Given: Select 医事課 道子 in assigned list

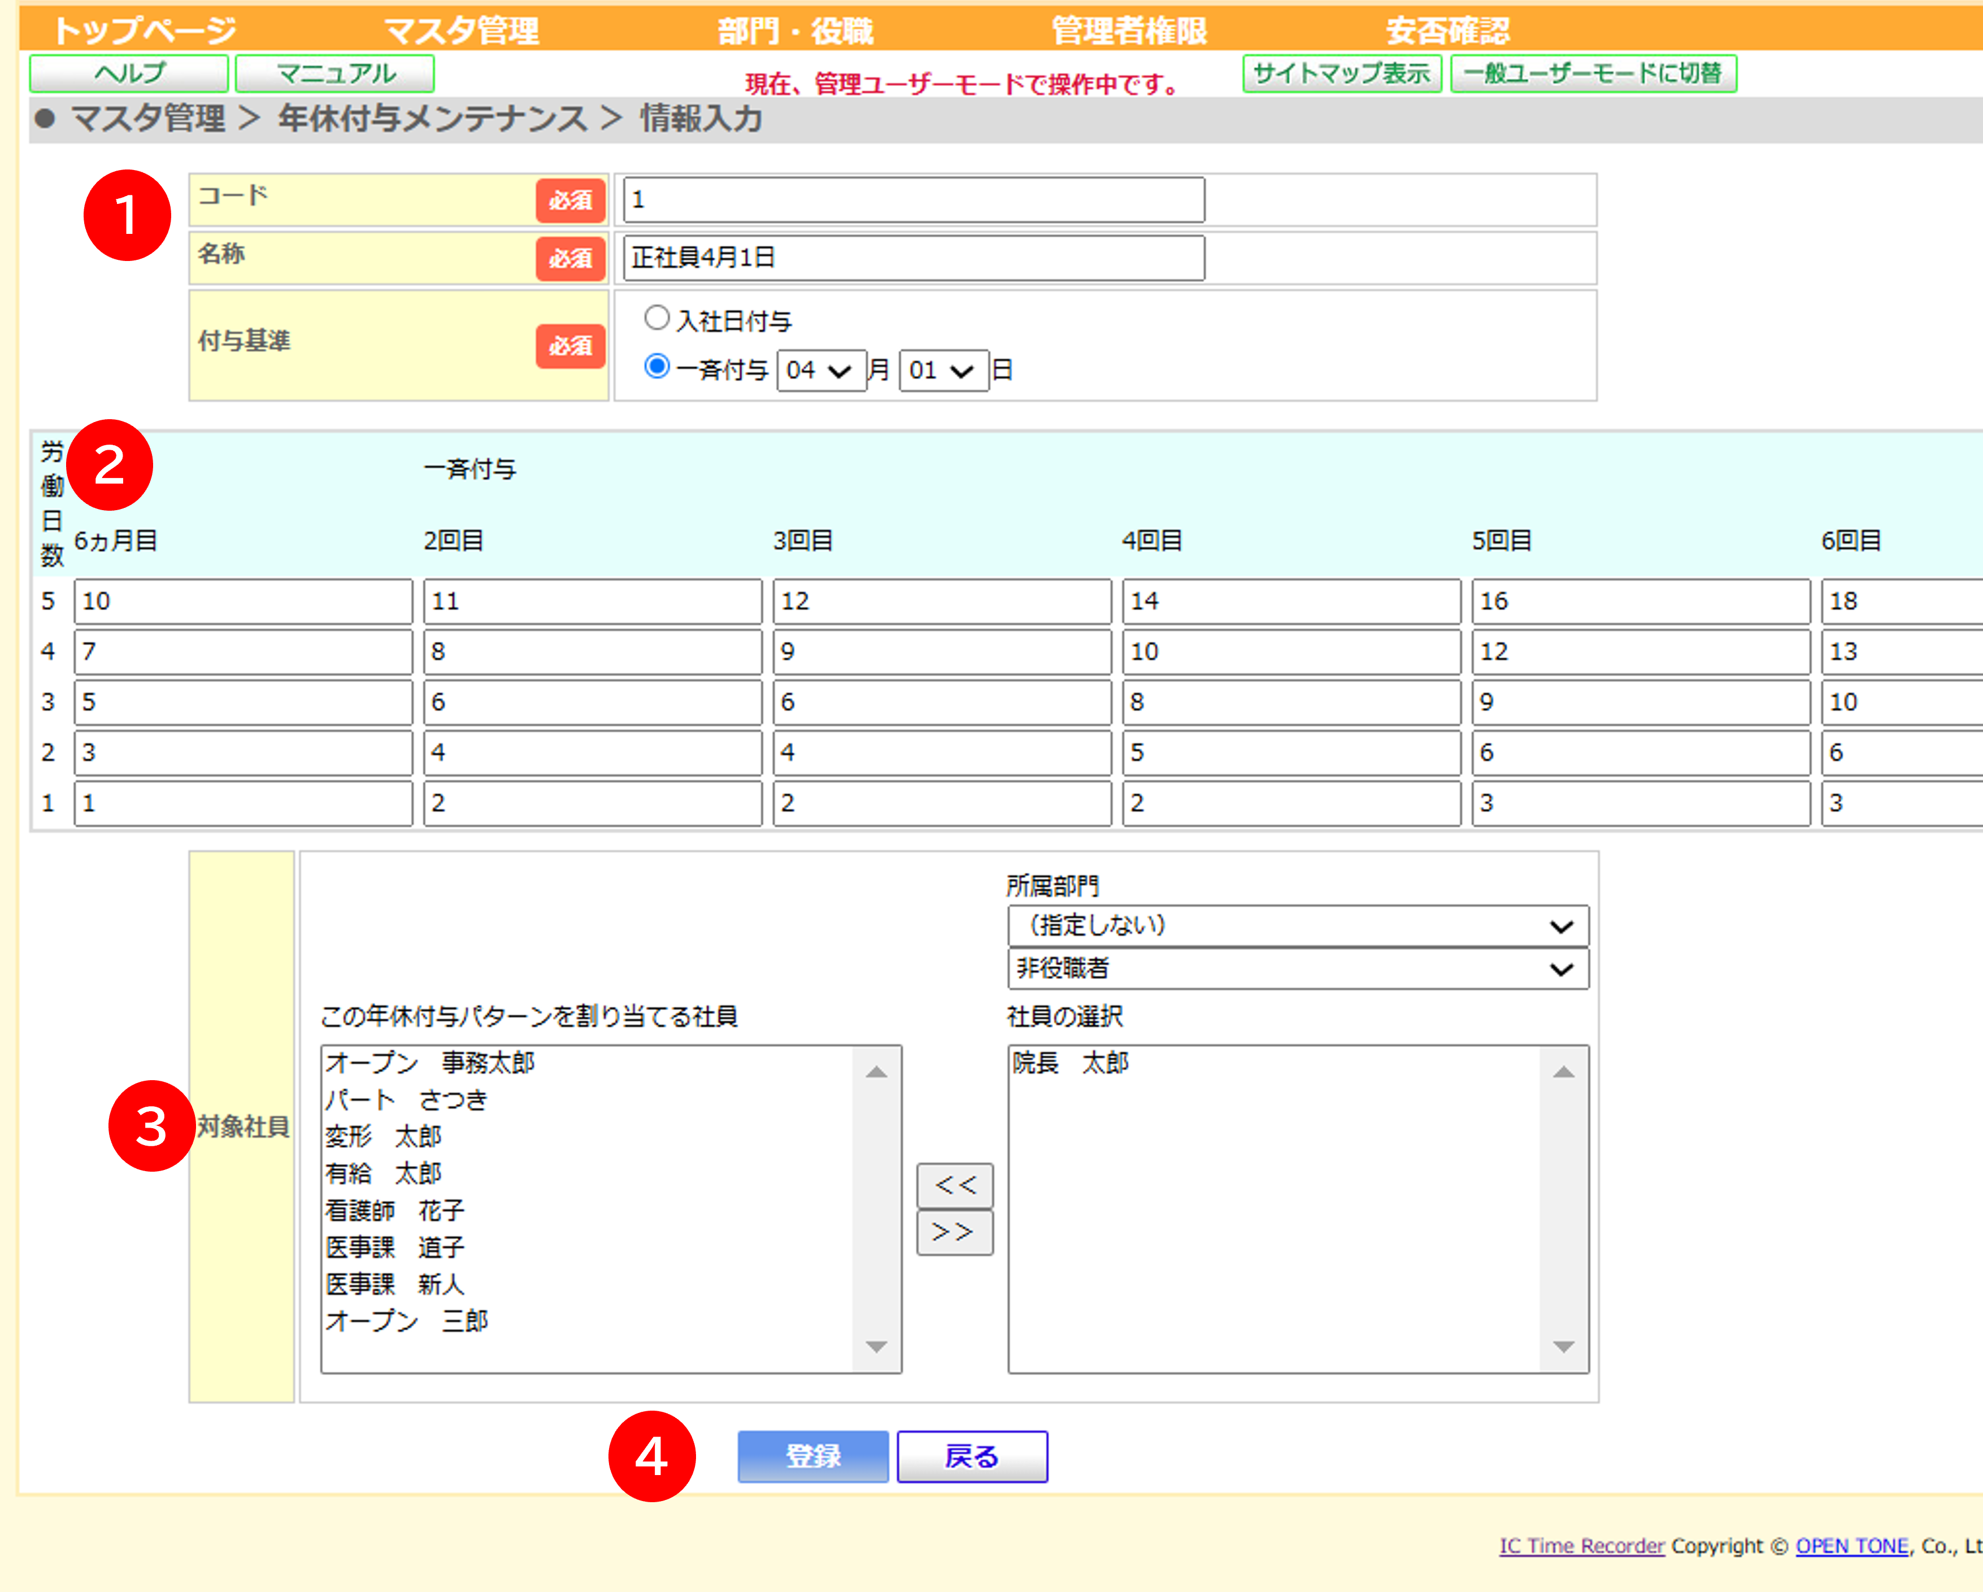Looking at the screenshot, I should (x=394, y=1247).
